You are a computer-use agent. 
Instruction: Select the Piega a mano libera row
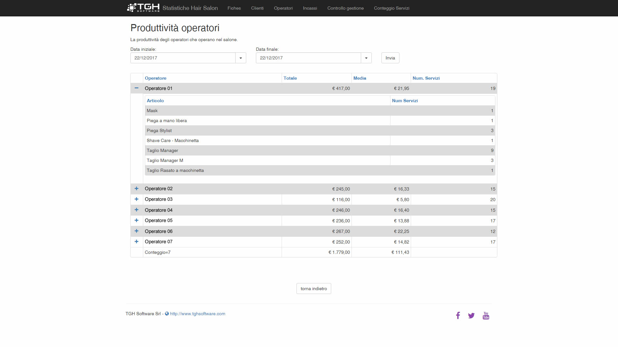[x=320, y=120]
